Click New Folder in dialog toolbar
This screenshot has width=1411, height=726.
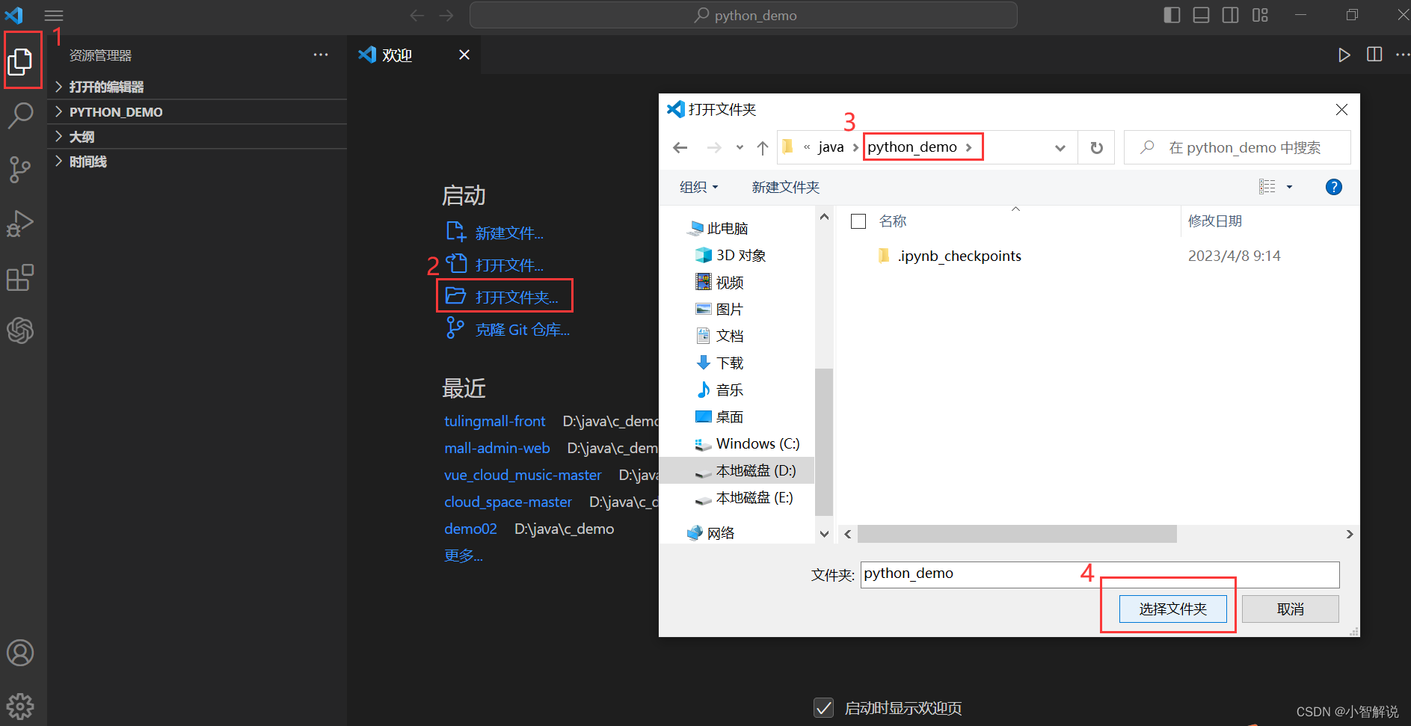[x=785, y=187]
